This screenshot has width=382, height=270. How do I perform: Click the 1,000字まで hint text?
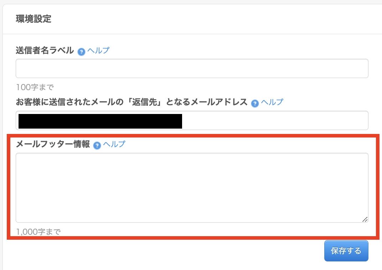[x=38, y=232]
